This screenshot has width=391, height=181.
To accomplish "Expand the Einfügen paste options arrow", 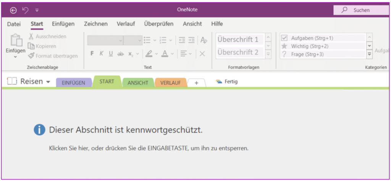I will click(x=15, y=57).
